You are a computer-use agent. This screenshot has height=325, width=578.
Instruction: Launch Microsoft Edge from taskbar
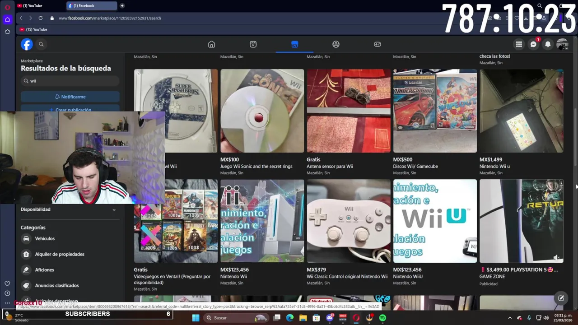pos(290,318)
